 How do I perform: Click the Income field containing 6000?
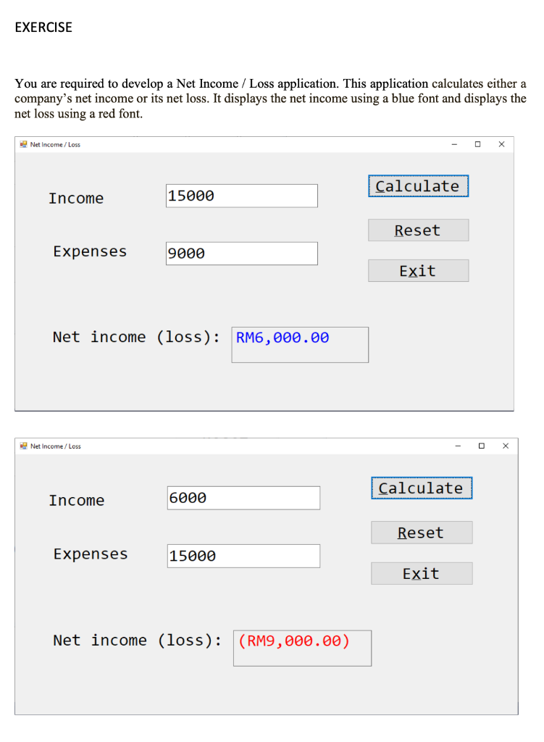243,498
